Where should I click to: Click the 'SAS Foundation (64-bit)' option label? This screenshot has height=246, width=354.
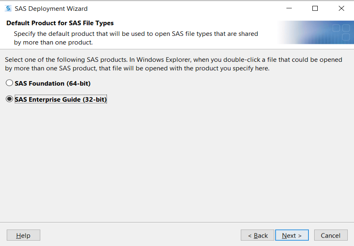click(x=53, y=83)
